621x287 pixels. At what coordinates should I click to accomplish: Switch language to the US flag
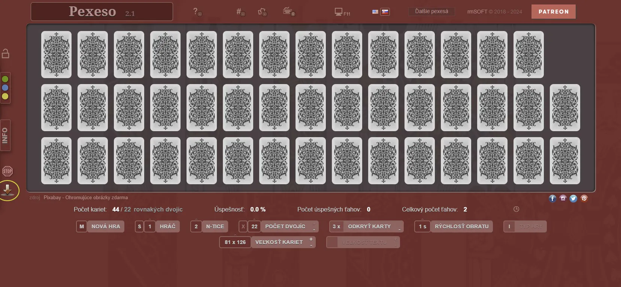[x=375, y=12]
